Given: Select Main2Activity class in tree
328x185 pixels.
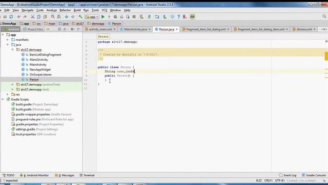Looking at the screenshot, I should coord(38,60).
